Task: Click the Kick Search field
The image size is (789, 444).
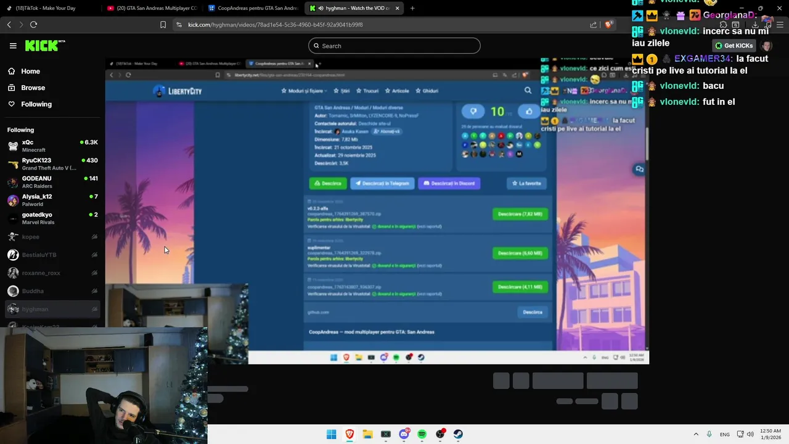Action: (x=394, y=46)
